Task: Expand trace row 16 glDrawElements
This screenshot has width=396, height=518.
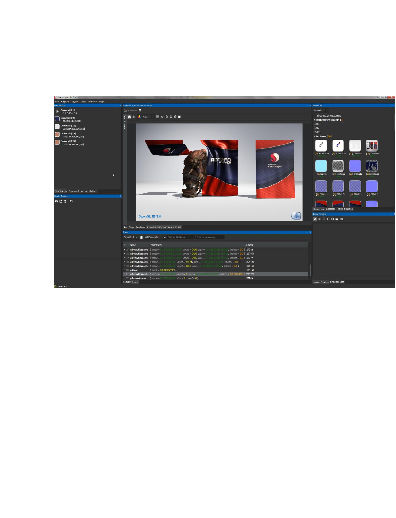Action: click(x=124, y=254)
